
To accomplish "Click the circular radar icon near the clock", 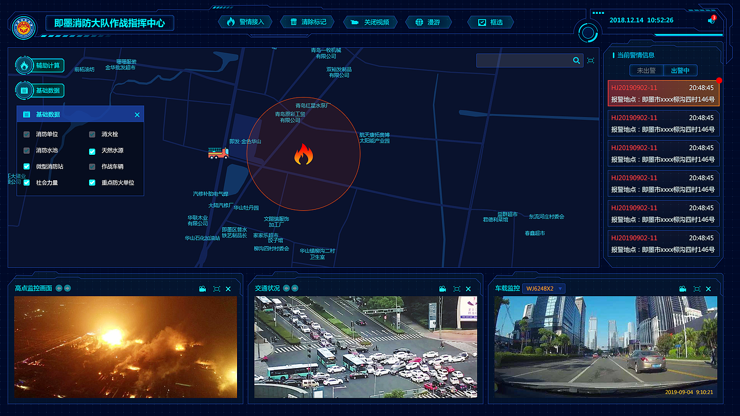I will point(588,32).
